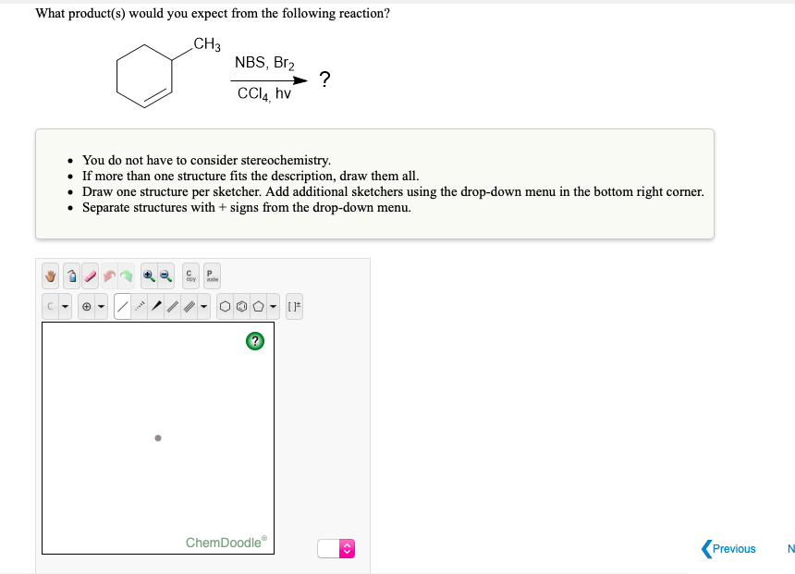The height and width of the screenshot is (574, 795).
Task: Open the charge selection dropdown
Action: pos(100,306)
